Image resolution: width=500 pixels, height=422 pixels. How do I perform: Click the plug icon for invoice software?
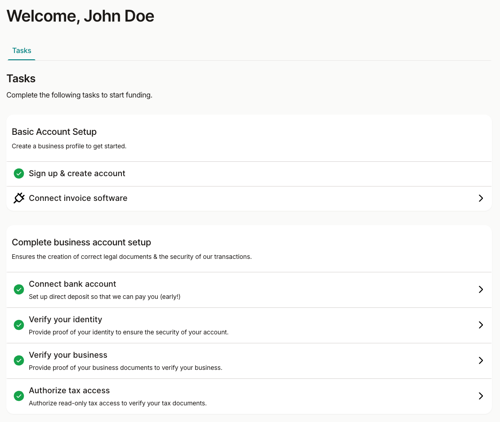[19, 198]
